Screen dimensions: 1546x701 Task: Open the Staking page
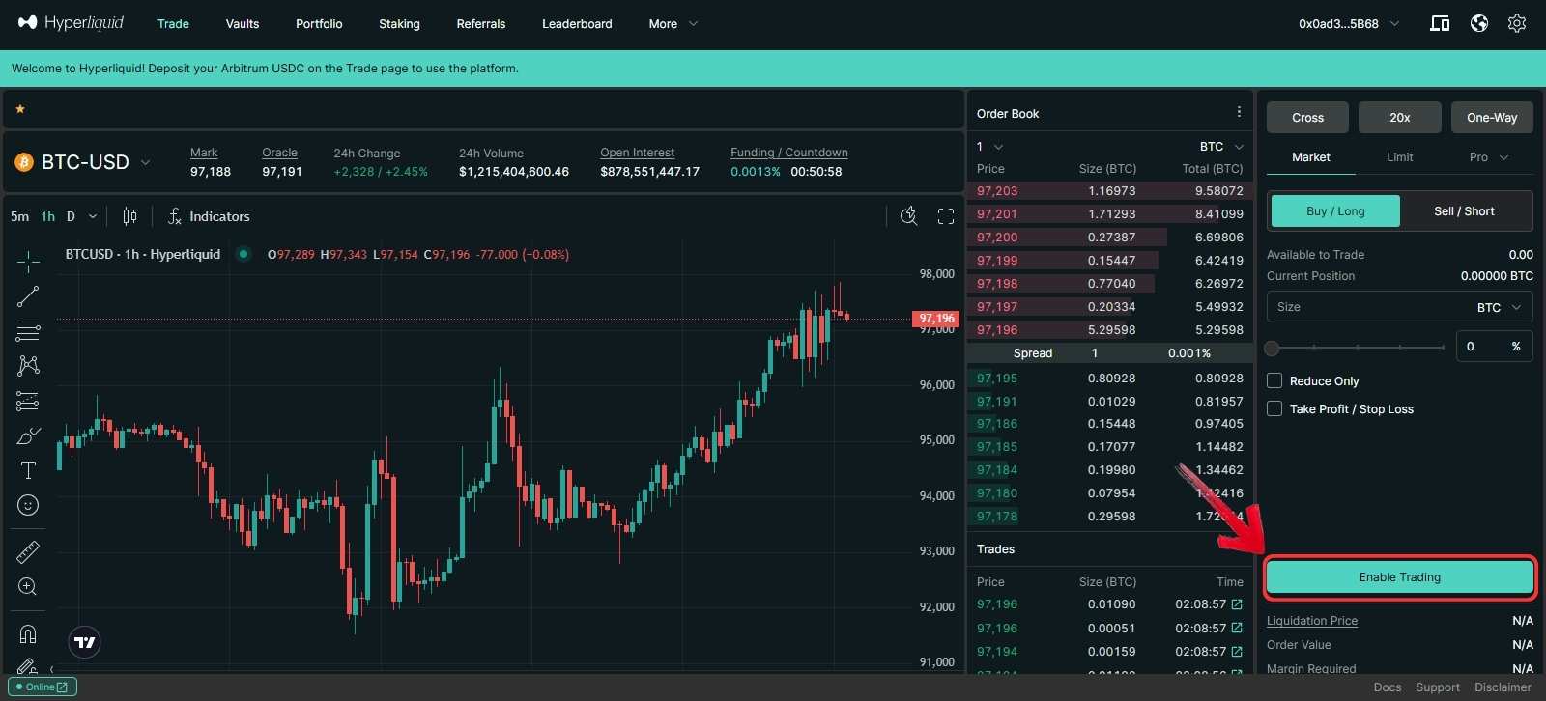click(x=399, y=23)
